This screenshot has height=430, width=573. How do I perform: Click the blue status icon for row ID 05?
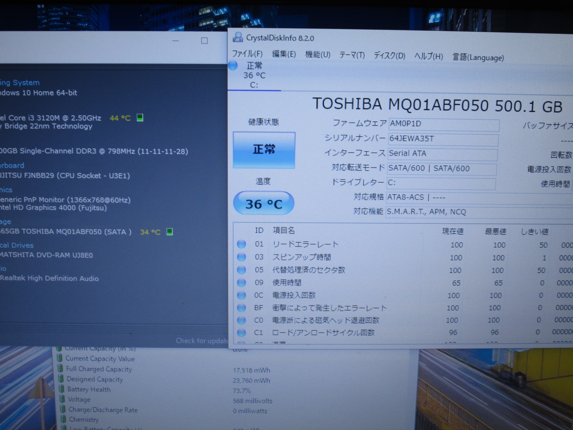point(242,269)
